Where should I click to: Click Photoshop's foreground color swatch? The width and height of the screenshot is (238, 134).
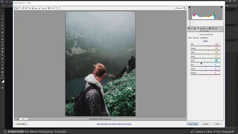click(1, 80)
